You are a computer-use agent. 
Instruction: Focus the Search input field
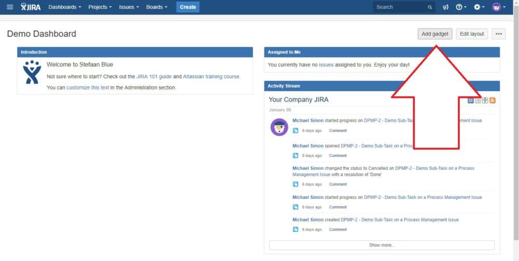click(404, 7)
